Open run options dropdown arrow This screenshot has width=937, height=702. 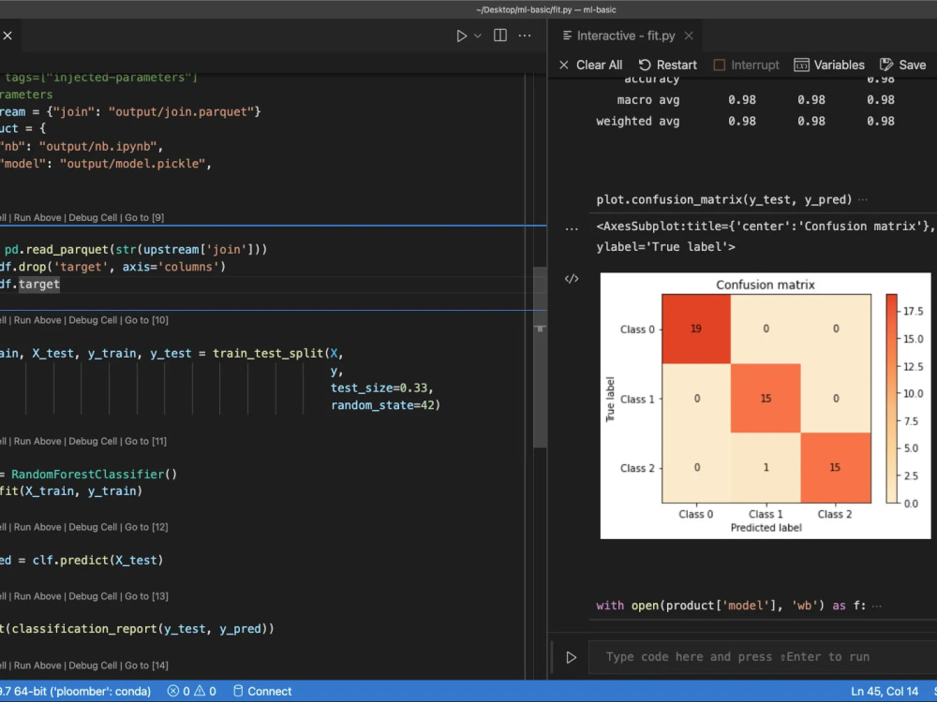[x=478, y=36]
